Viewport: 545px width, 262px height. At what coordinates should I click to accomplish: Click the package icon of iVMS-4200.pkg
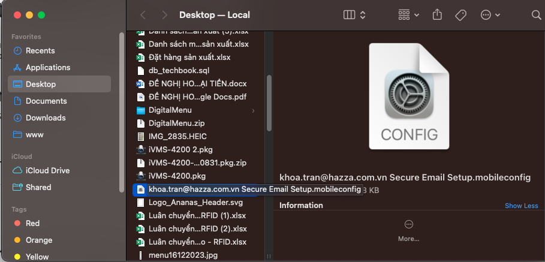(x=140, y=176)
